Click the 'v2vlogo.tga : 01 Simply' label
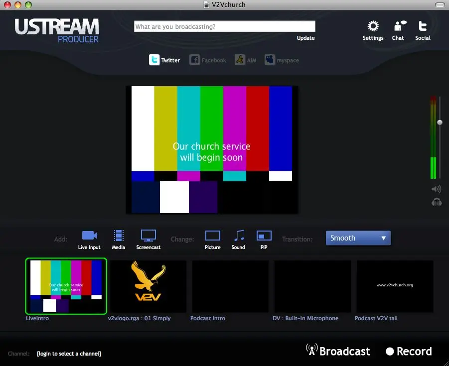 coord(139,318)
